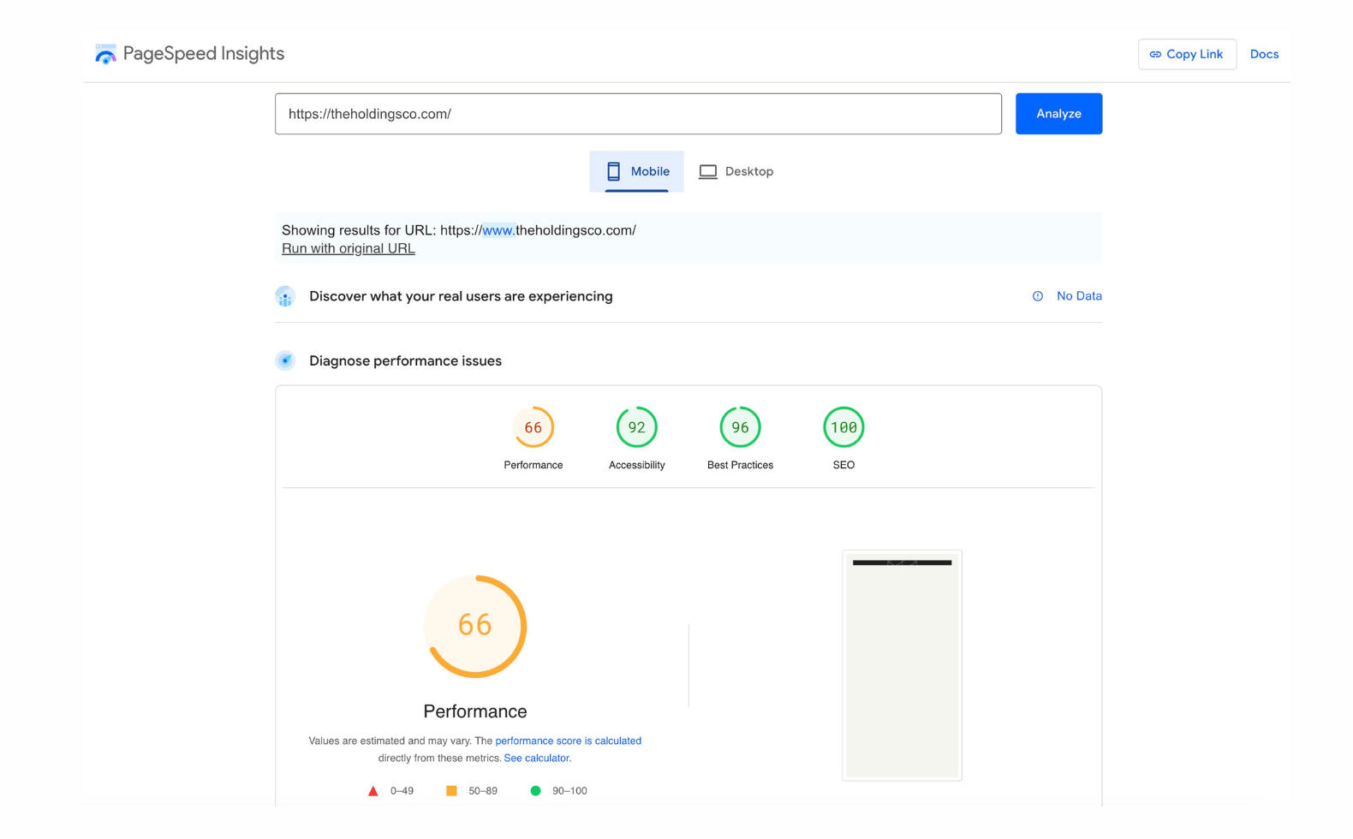Select the SEO 100 score gauge
The image size is (1353, 839).
coord(843,427)
